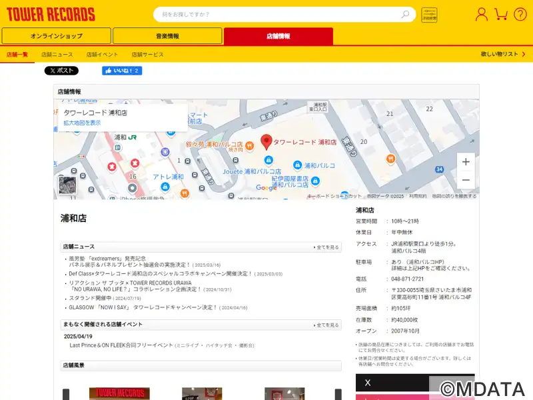Click the 利用規約 map terms link
The width and height of the screenshot is (533, 400).
tap(418, 196)
